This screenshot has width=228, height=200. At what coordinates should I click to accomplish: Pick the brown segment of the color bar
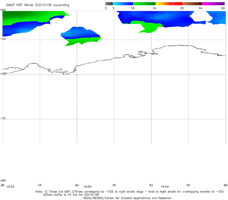coord(192,4)
